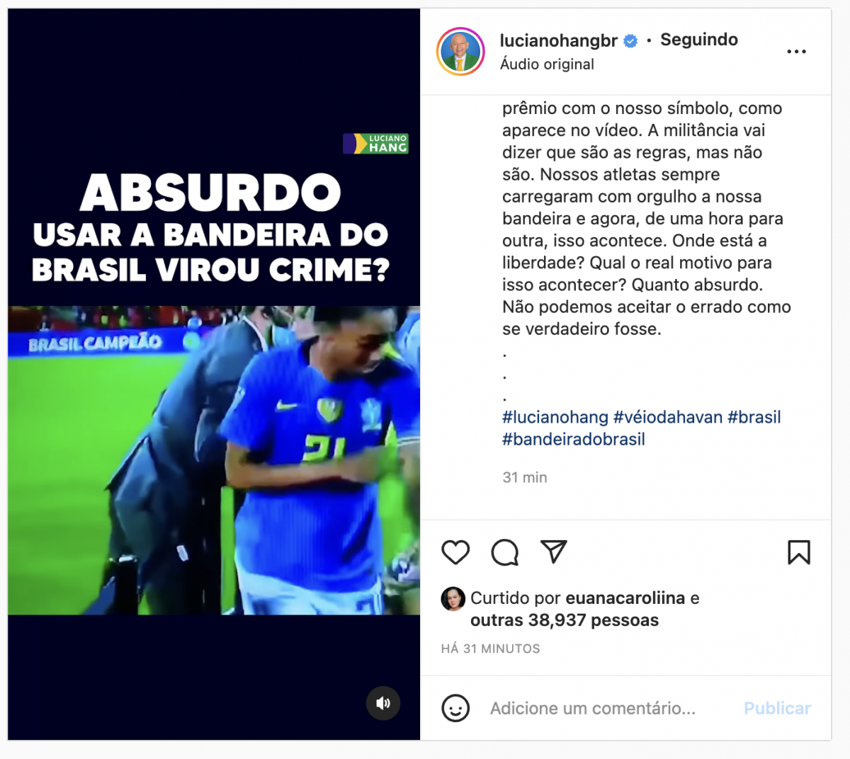Save the post with the bookmark icon
Screen dimensions: 850x759
coord(799,552)
